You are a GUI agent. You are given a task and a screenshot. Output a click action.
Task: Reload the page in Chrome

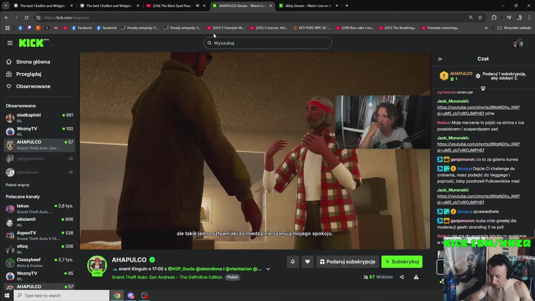point(26,18)
